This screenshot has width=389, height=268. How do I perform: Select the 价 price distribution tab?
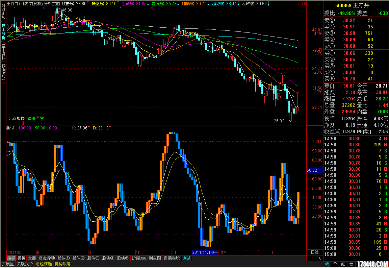(335, 264)
